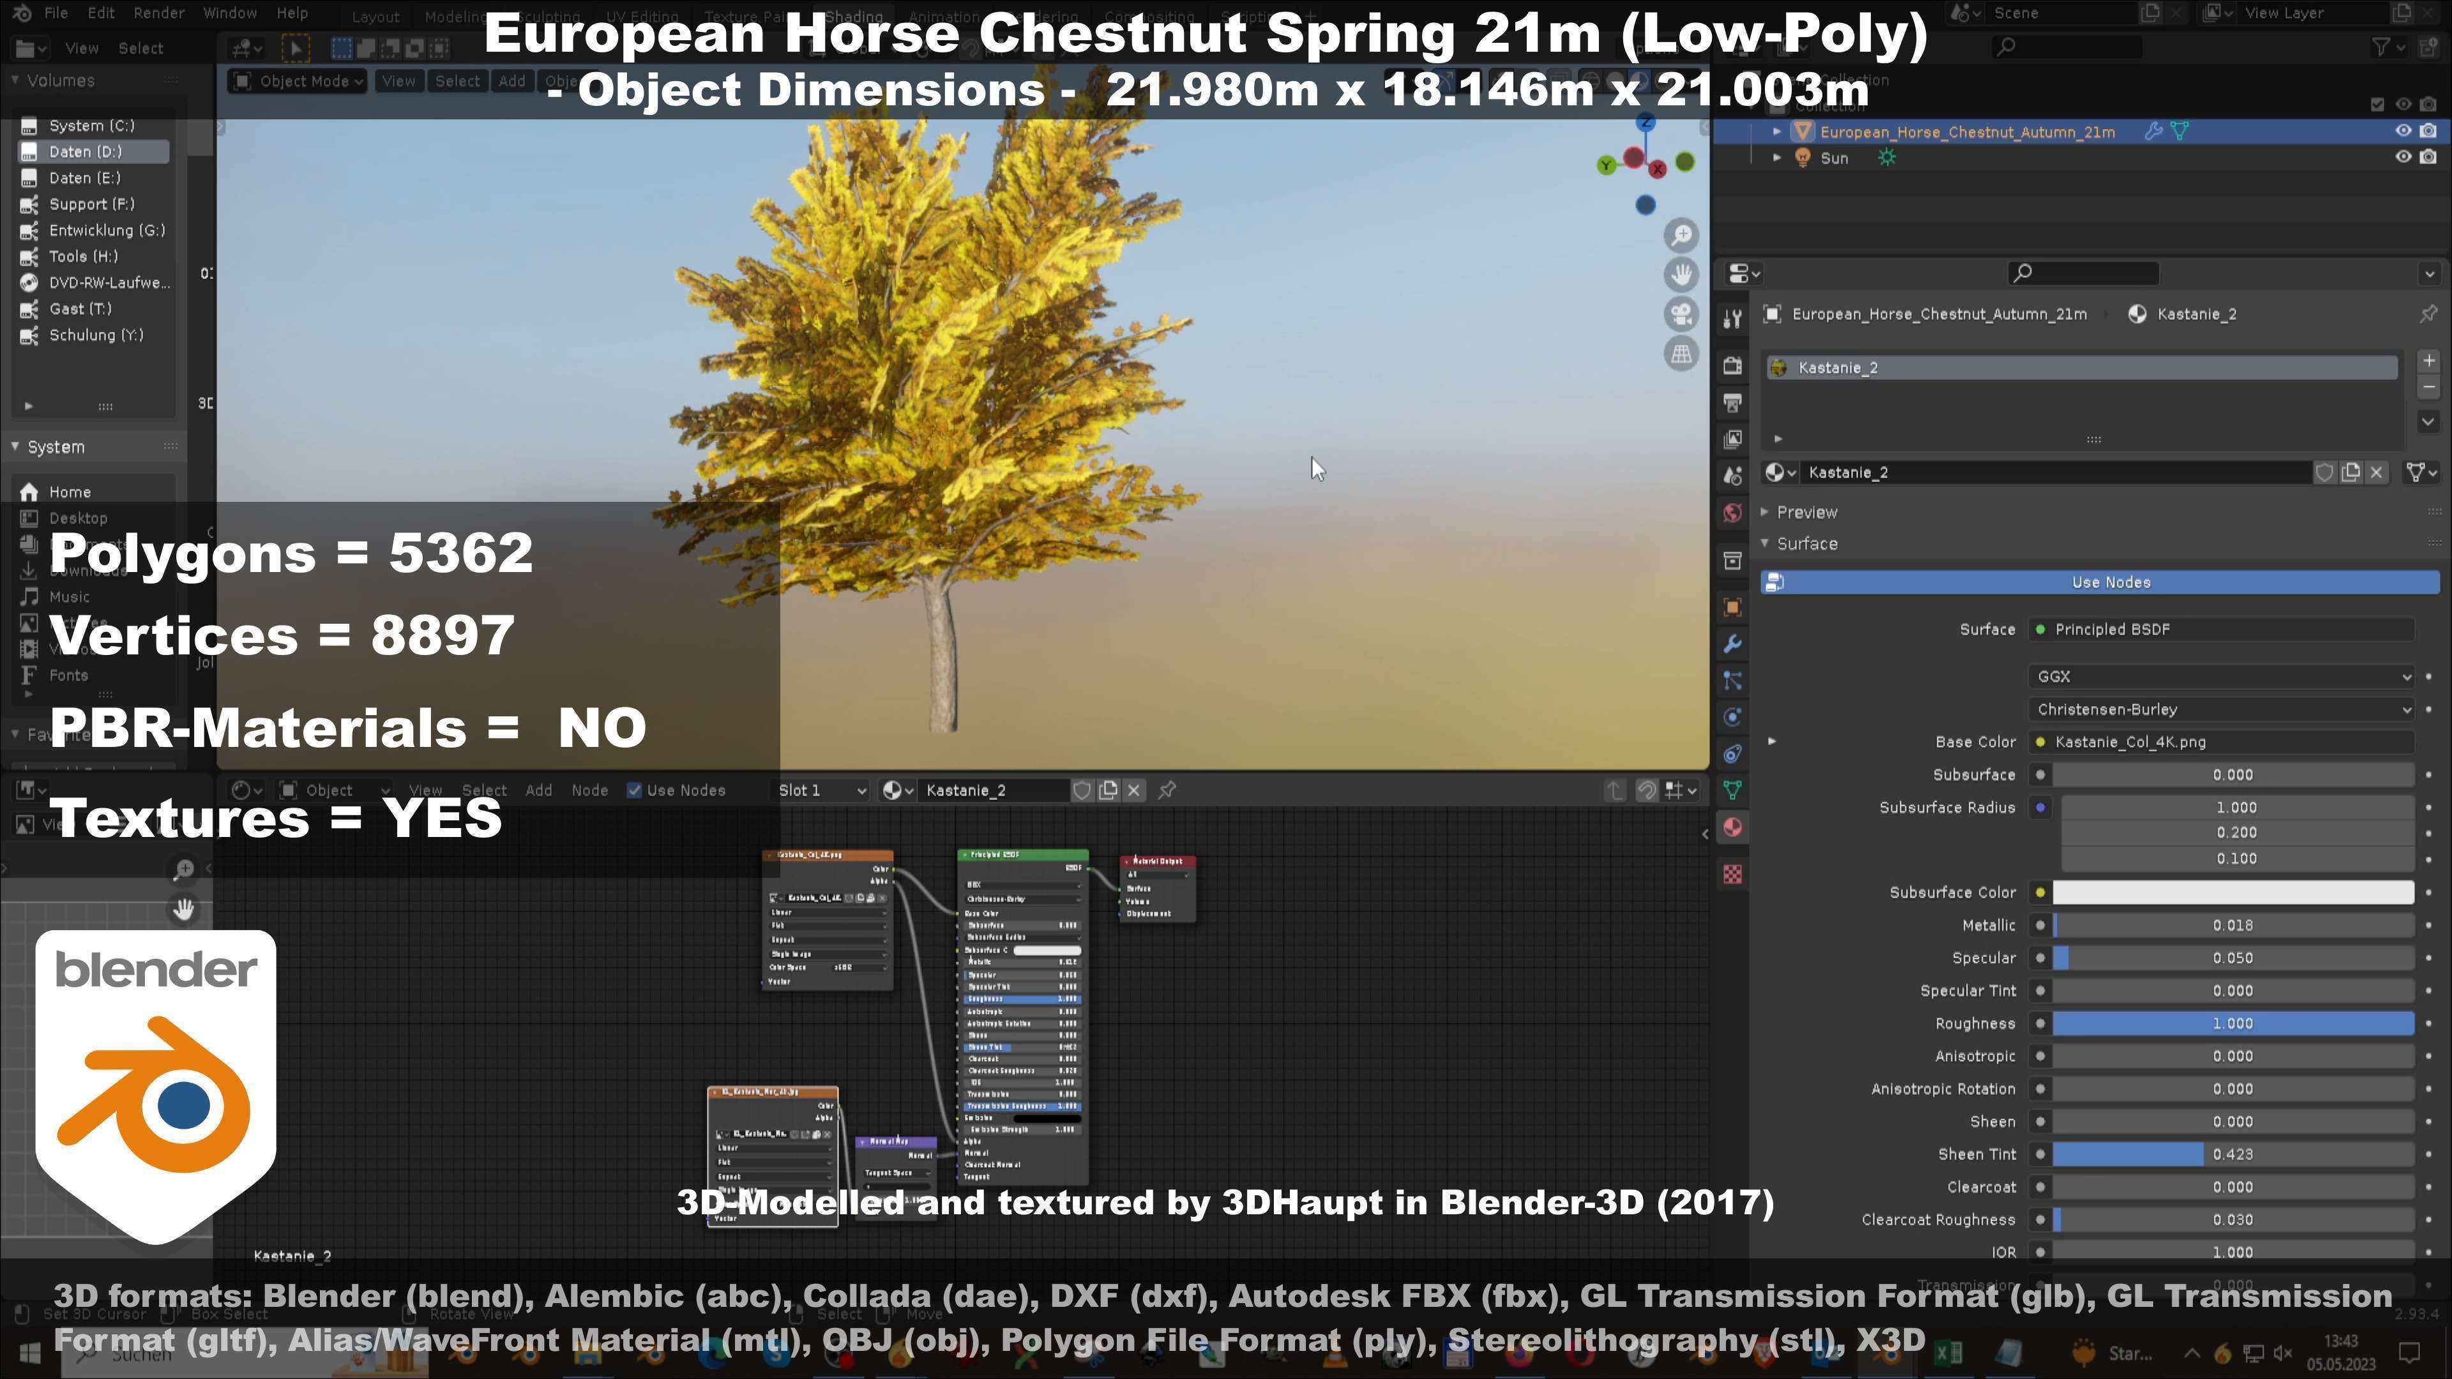Click the pan hand in image editor
The height and width of the screenshot is (1379, 2452).
coord(184,910)
